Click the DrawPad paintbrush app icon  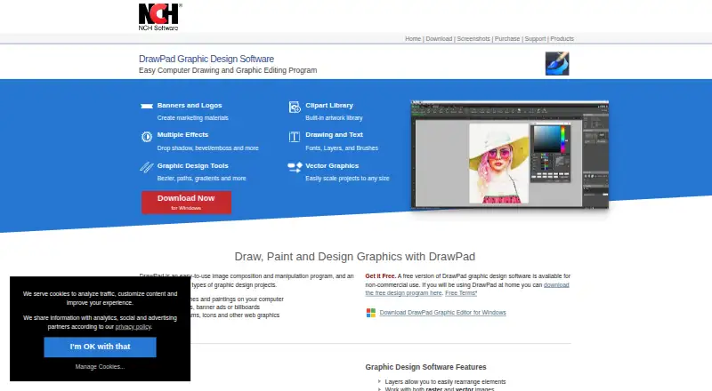(x=557, y=63)
